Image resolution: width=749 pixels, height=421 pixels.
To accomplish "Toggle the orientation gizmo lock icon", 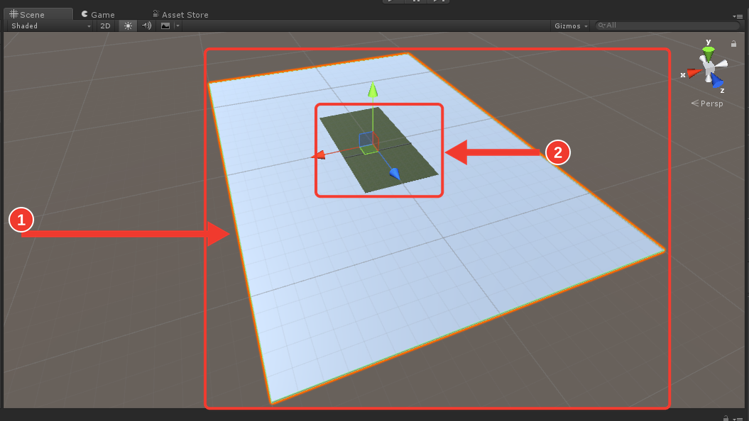I will 733,44.
